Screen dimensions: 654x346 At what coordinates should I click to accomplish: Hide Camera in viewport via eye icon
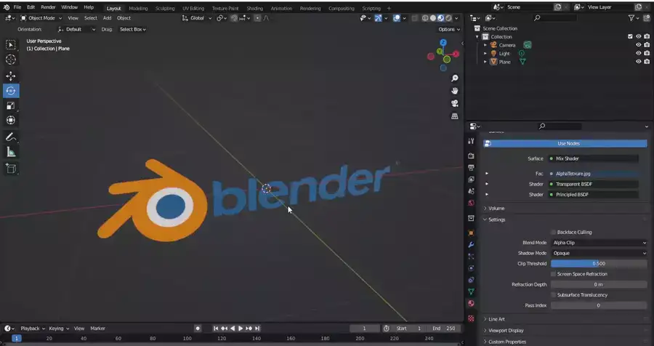tap(638, 45)
